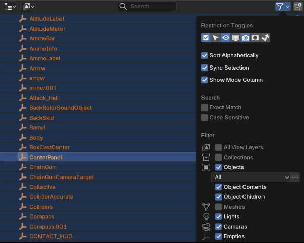Click the empty icon beside Compass
Image resolution: width=304 pixels, height=243 pixels.
pyautogui.click(x=23, y=216)
